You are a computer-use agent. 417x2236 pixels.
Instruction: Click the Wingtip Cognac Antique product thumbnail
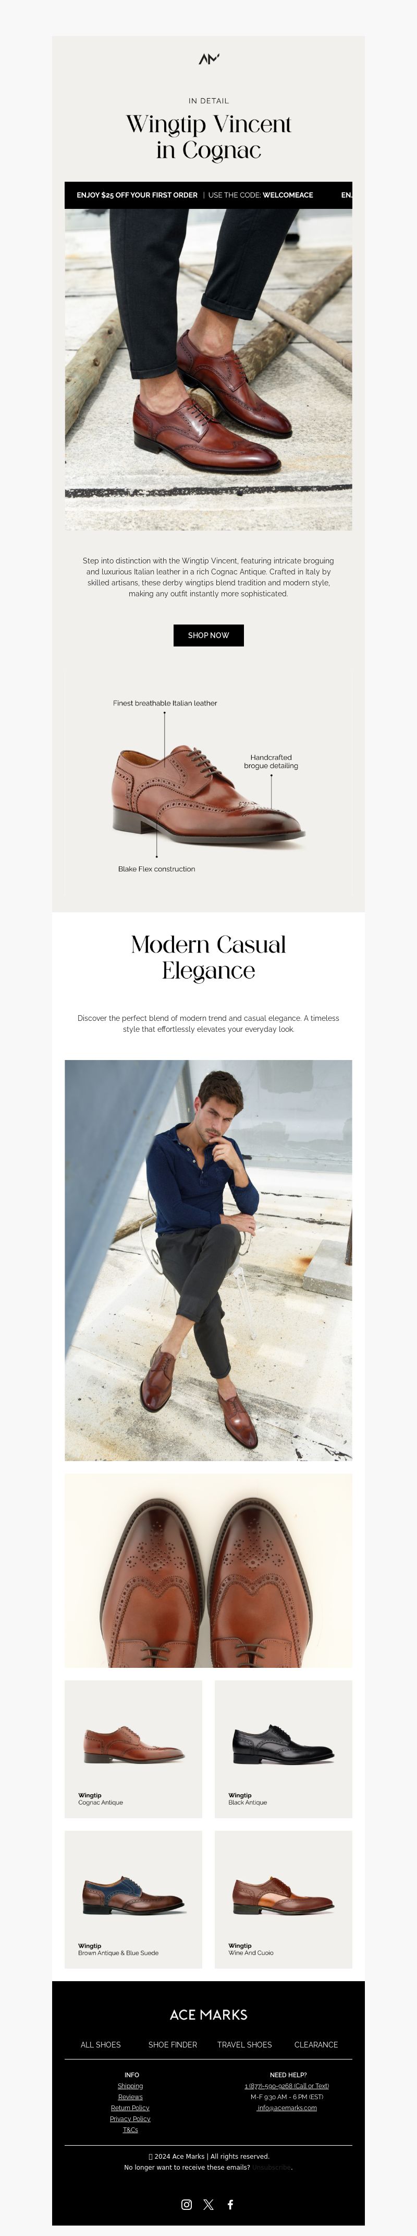pyautogui.click(x=133, y=1749)
